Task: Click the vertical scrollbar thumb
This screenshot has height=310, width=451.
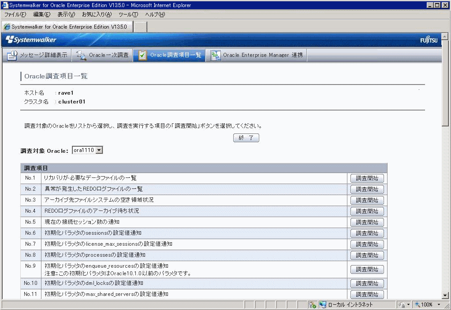Action: tap(445, 83)
